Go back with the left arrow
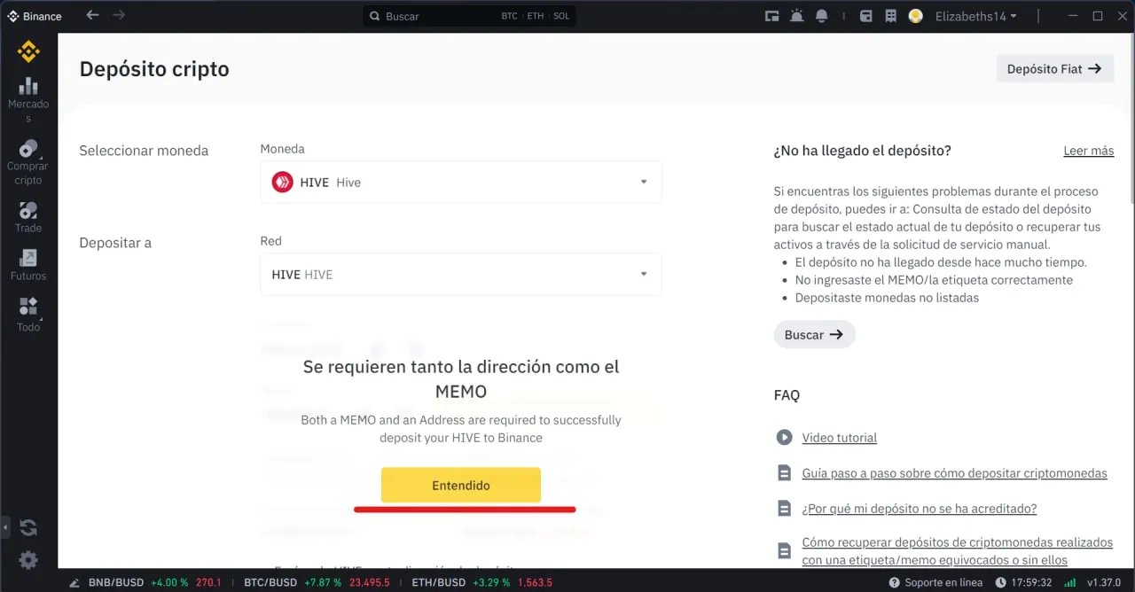 pos(92,16)
